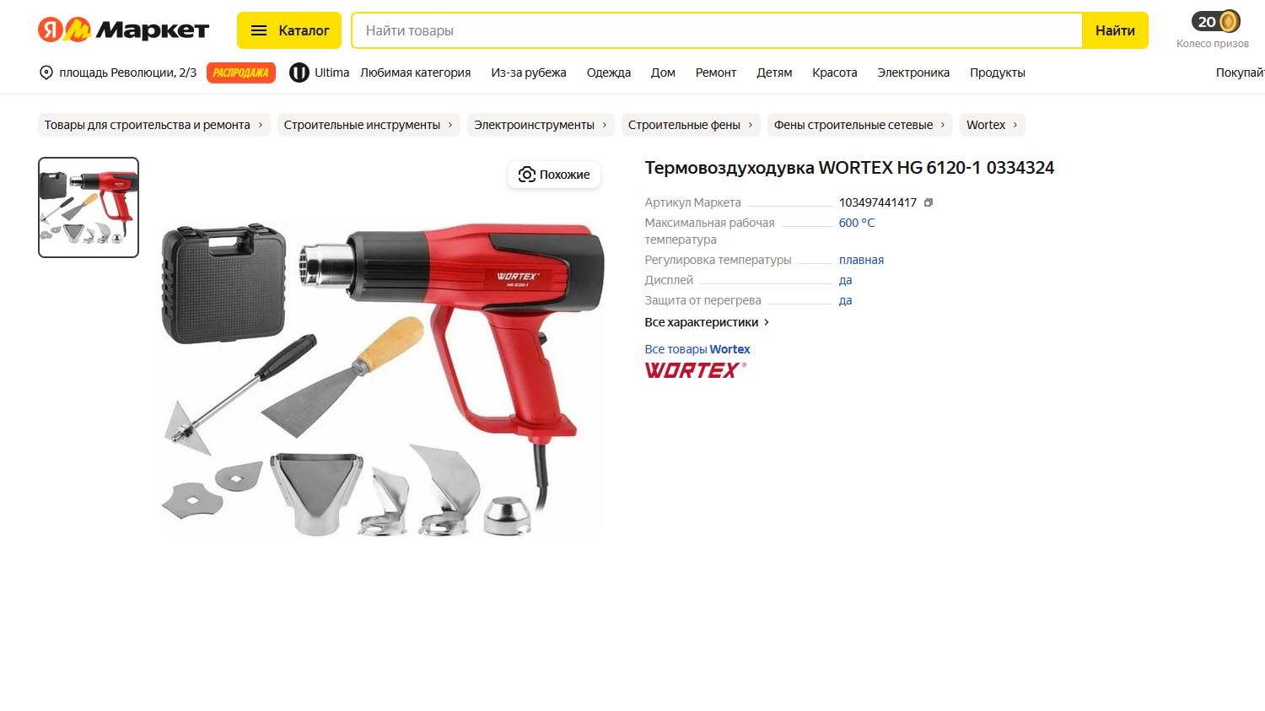Open the Распродажа sale badge

tap(241, 73)
